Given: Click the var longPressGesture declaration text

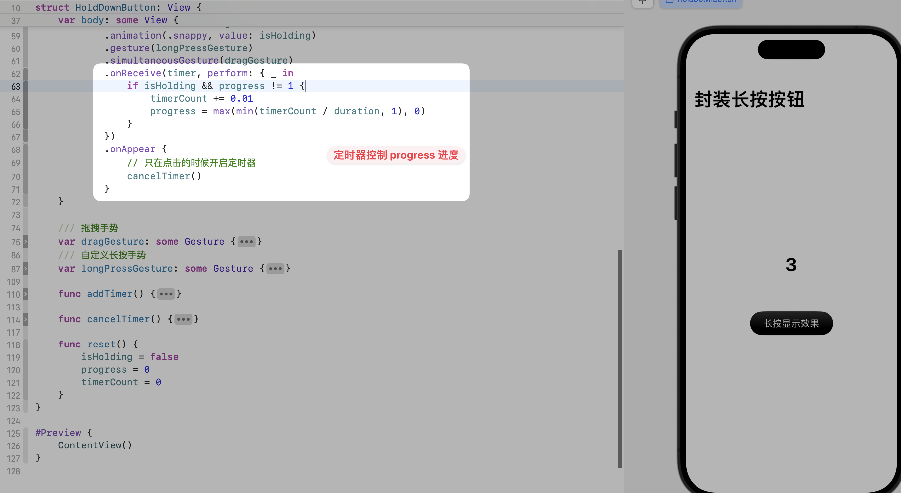Looking at the screenshot, I should pos(156,269).
